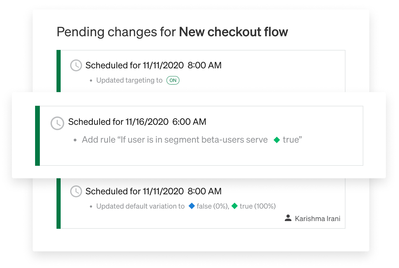
Task: Click the green bar beside the default variation card
Action: click(x=59, y=204)
